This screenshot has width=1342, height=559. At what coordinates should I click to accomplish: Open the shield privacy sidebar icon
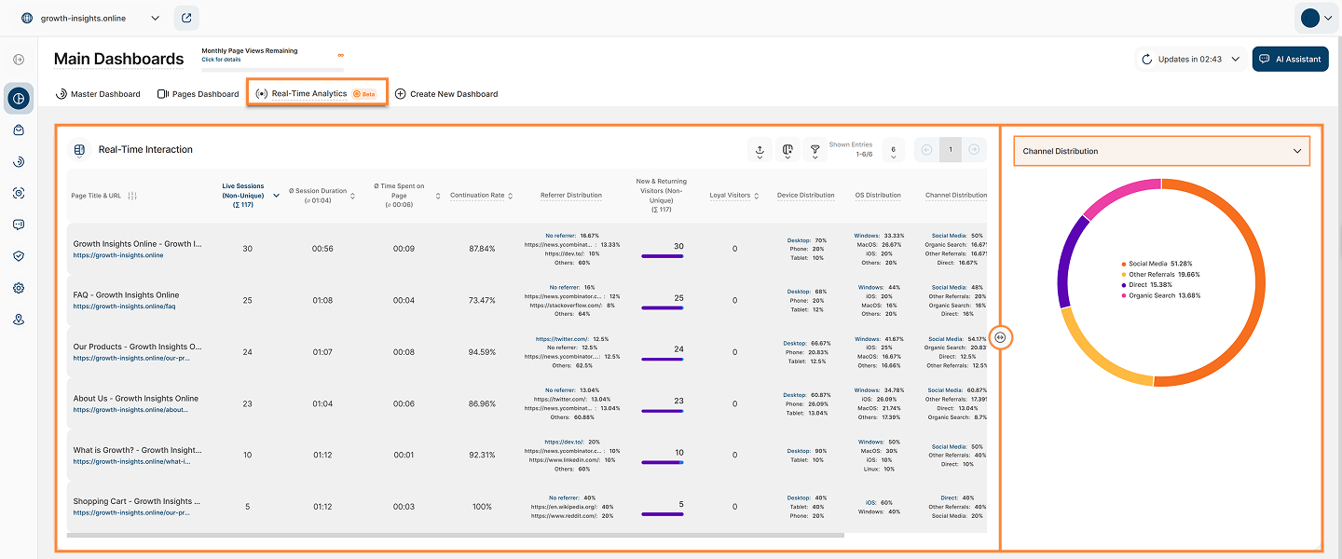(19, 256)
